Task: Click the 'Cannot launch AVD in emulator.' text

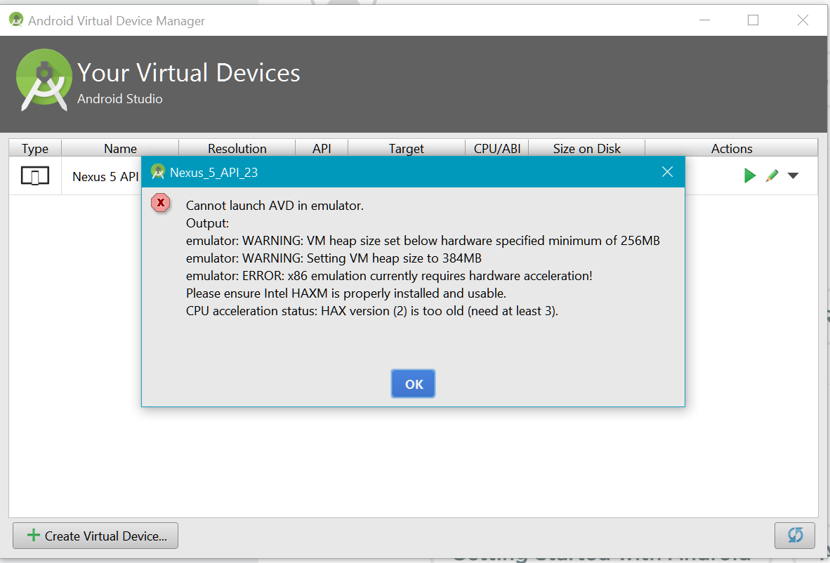Action: coord(275,205)
